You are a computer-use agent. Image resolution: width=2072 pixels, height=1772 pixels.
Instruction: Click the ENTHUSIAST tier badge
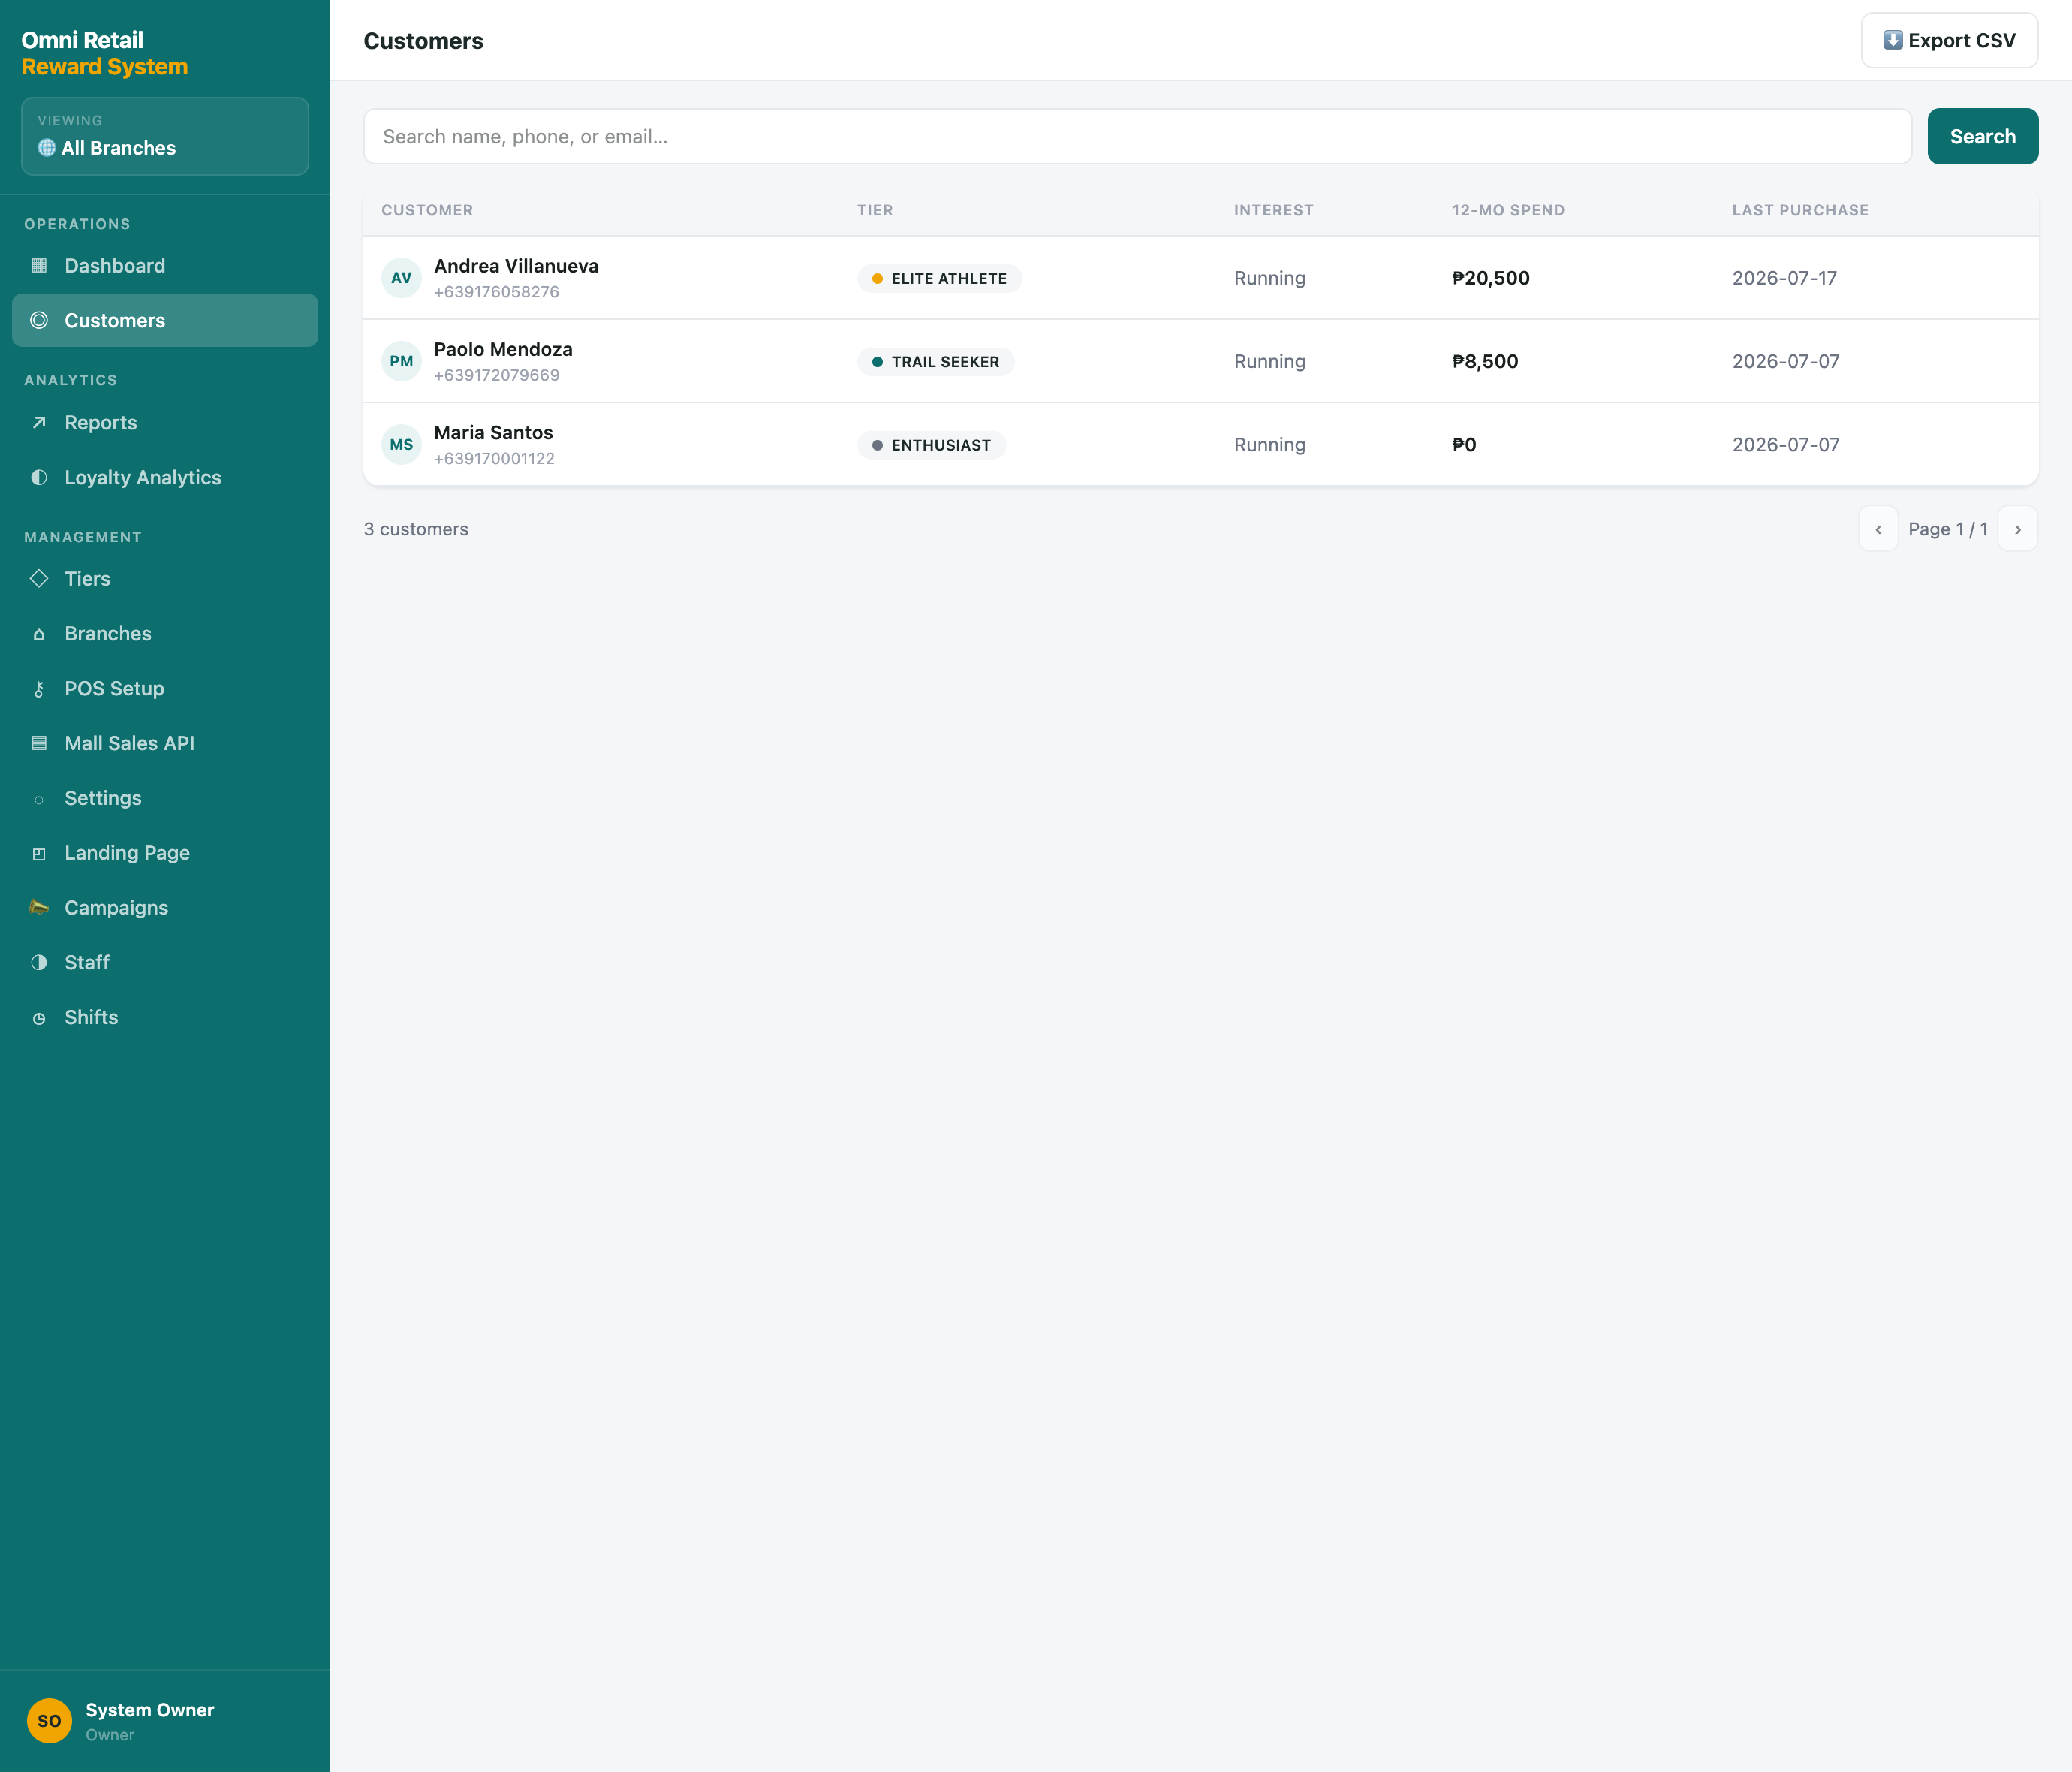click(x=931, y=445)
